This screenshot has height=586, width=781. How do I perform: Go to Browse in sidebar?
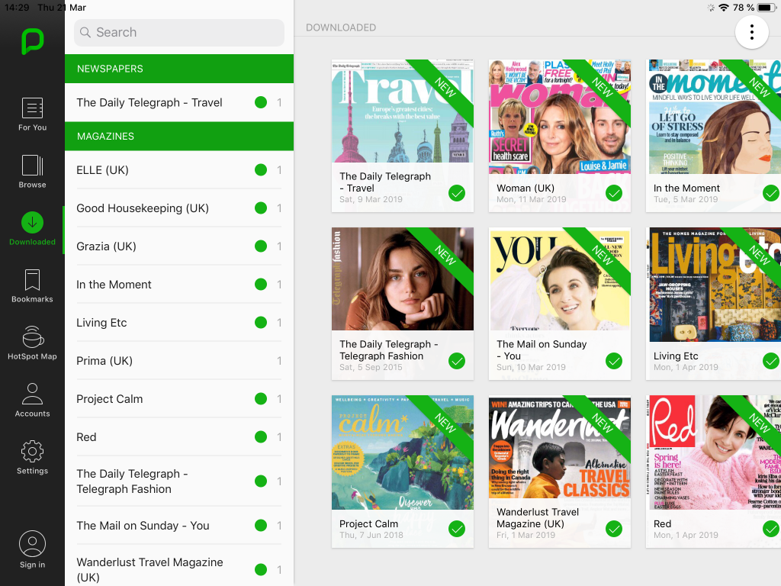[x=32, y=172]
